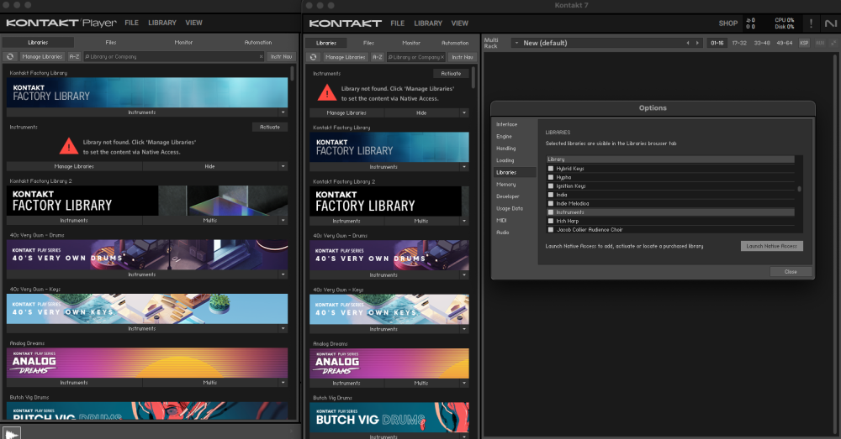The image size is (841, 439).
Task: Open FILE menu in Kontakt Player
Action: tap(131, 23)
